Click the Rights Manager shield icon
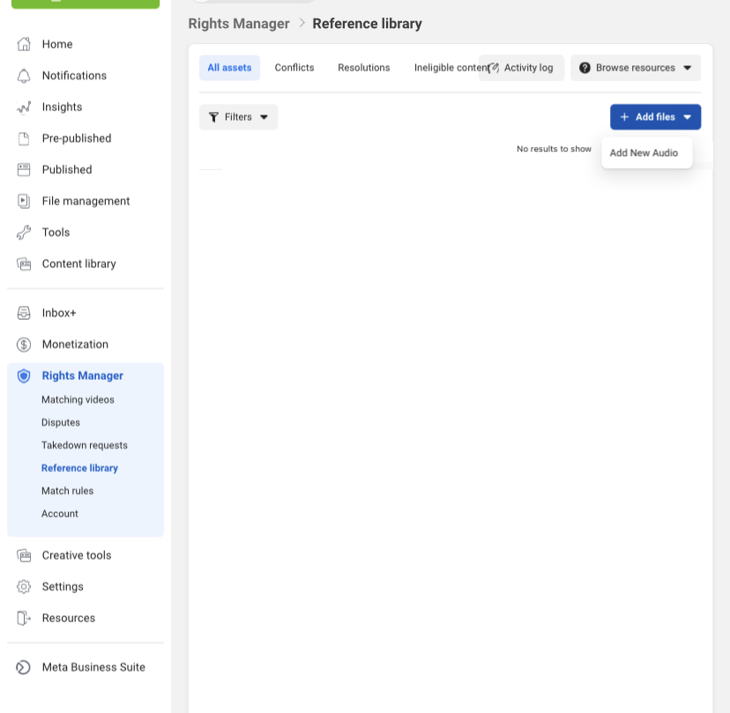 (x=24, y=376)
